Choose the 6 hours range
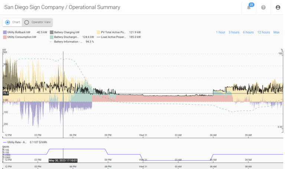The width and height of the screenshot is (285, 169). 248,32
